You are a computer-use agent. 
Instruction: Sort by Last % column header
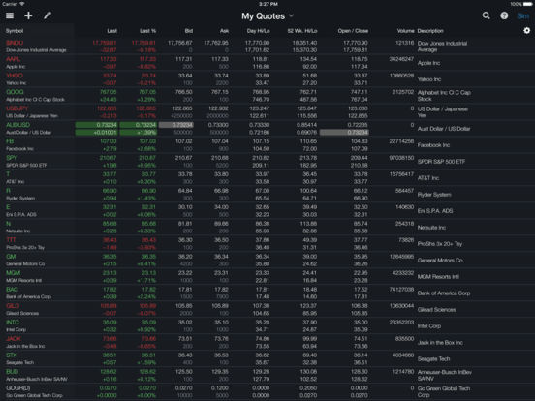pyautogui.click(x=147, y=31)
